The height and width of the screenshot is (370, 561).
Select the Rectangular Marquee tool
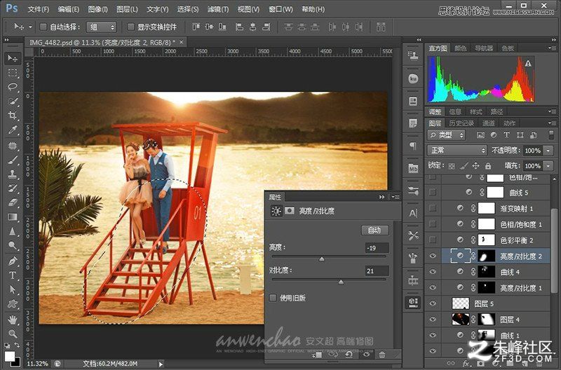pos(13,73)
